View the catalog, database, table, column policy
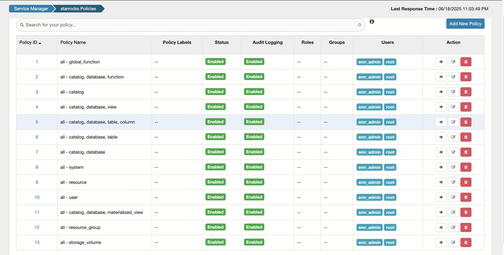 click(441, 122)
